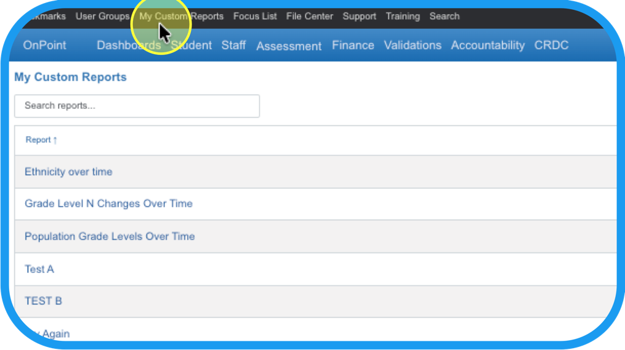Select the Assessment tab
625x350 pixels.
point(289,46)
